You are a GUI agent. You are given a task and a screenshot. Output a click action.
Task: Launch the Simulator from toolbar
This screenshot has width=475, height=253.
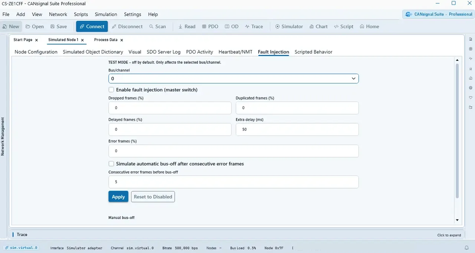coord(289,26)
